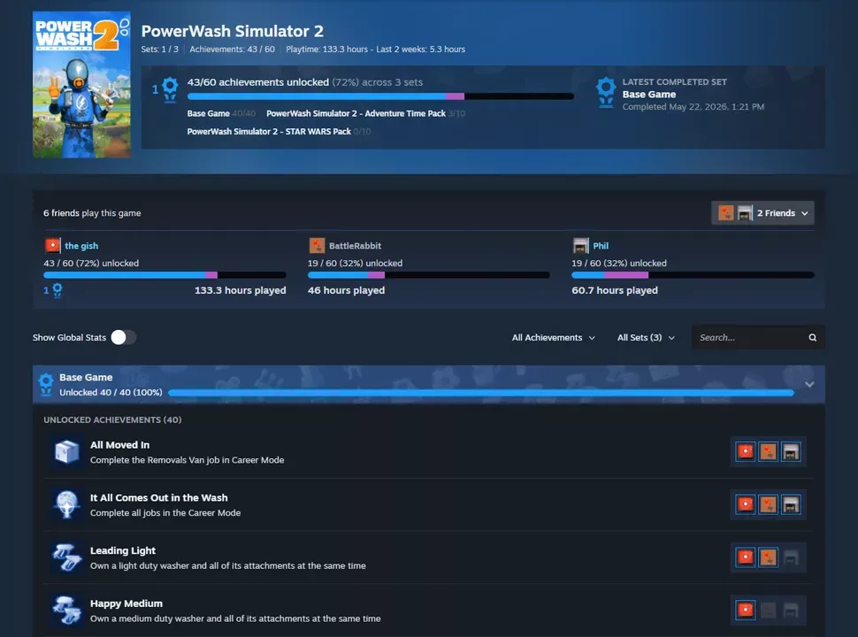Click the gish's avatar on Leading Light row
The image size is (858, 637).
[746, 557]
